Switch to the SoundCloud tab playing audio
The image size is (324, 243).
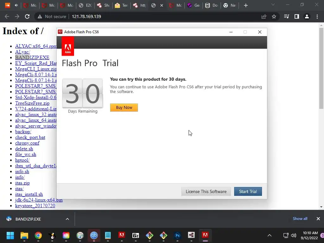click(11, 5)
